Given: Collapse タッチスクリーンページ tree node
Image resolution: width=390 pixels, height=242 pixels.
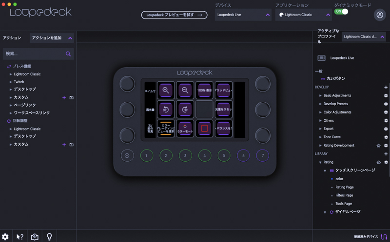Looking at the screenshot, I should coord(325,171).
